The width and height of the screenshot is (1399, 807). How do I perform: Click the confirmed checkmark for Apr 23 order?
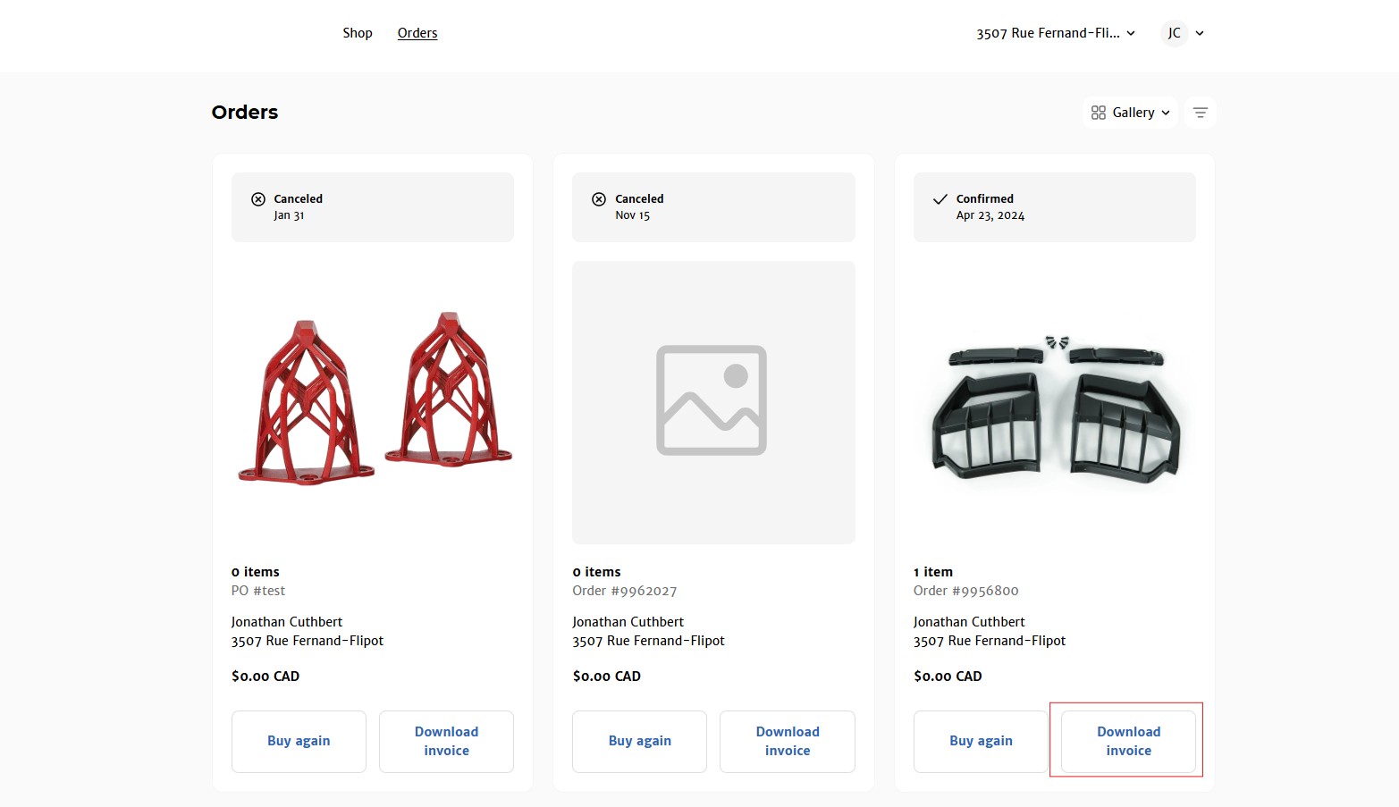pyautogui.click(x=940, y=199)
